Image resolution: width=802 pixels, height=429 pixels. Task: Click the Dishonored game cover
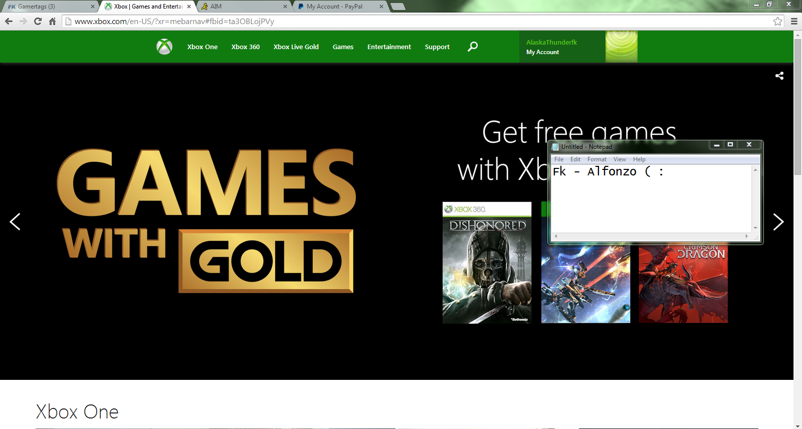point(487,263)
